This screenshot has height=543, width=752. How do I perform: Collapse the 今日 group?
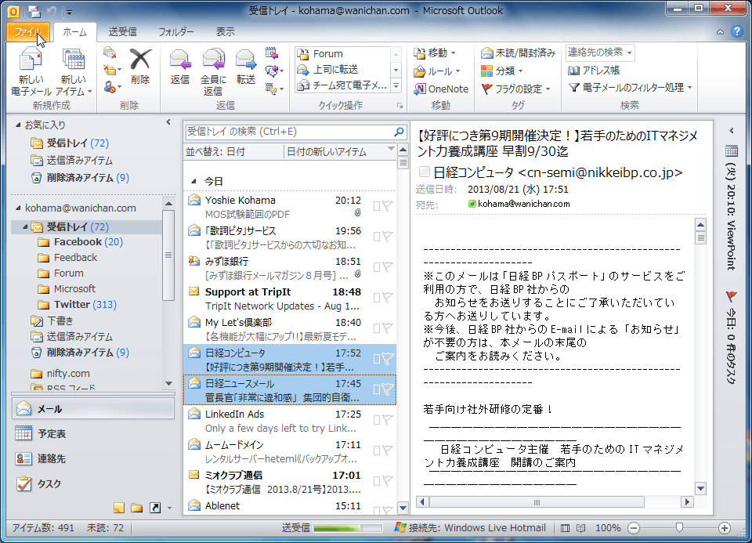(x=193, y=181)
